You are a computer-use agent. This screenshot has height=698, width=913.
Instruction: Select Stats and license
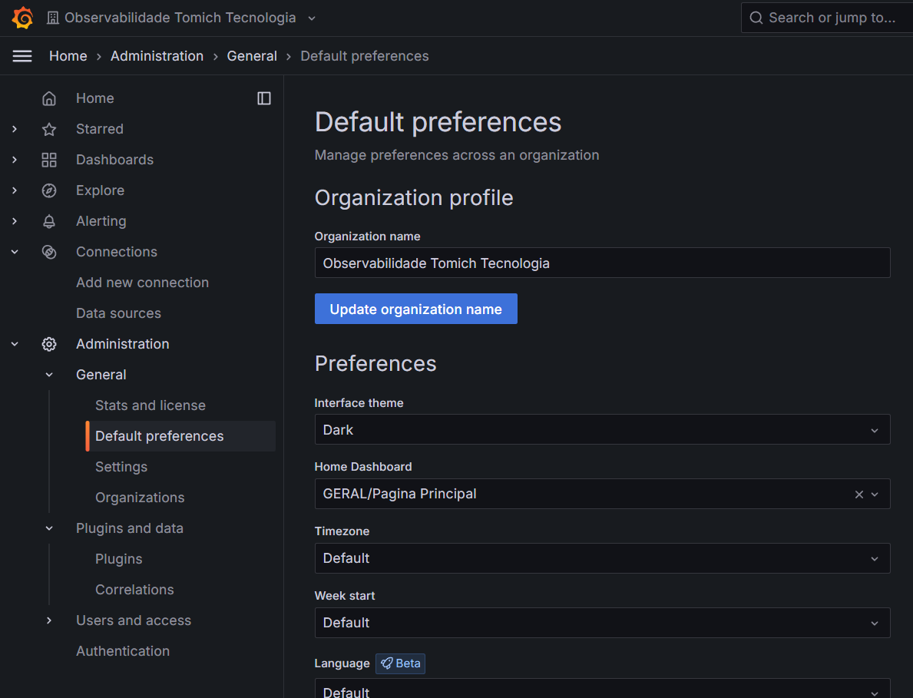(151, 405)
